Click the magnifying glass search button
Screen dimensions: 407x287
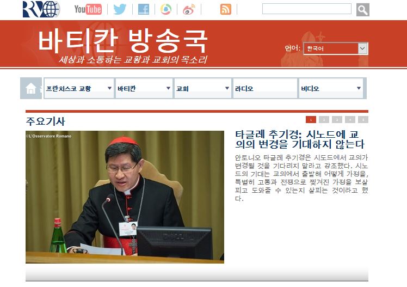click(x=362, y=10)
